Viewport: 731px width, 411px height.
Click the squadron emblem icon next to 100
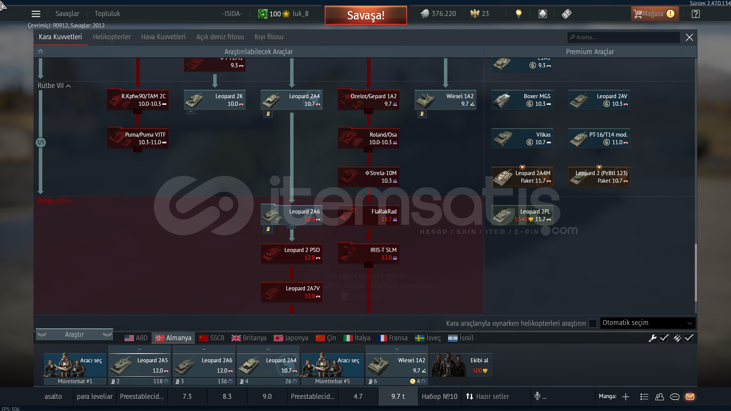[x=263, y=14]
